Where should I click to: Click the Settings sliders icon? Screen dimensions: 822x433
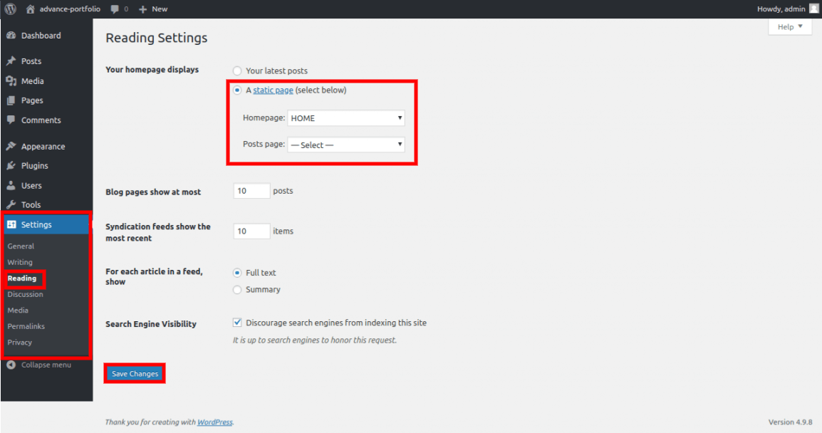click(x=11, y=224)
